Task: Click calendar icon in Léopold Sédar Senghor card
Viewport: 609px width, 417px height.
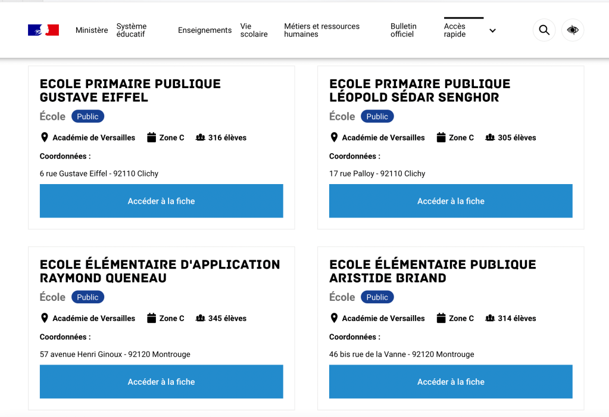Action: point(441,138)
